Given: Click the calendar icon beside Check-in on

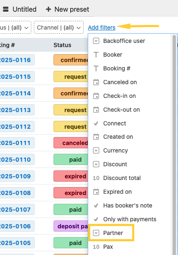Looking at the screenshot, I should 96,96.
